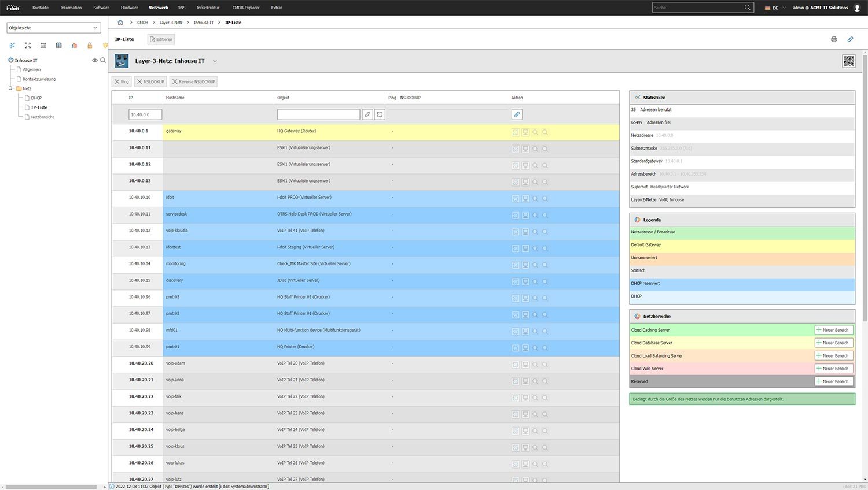This screenshot has height=490, width=868.
Task: Click the disconnect icon in the voip-adam row
Action: point(516,365)
